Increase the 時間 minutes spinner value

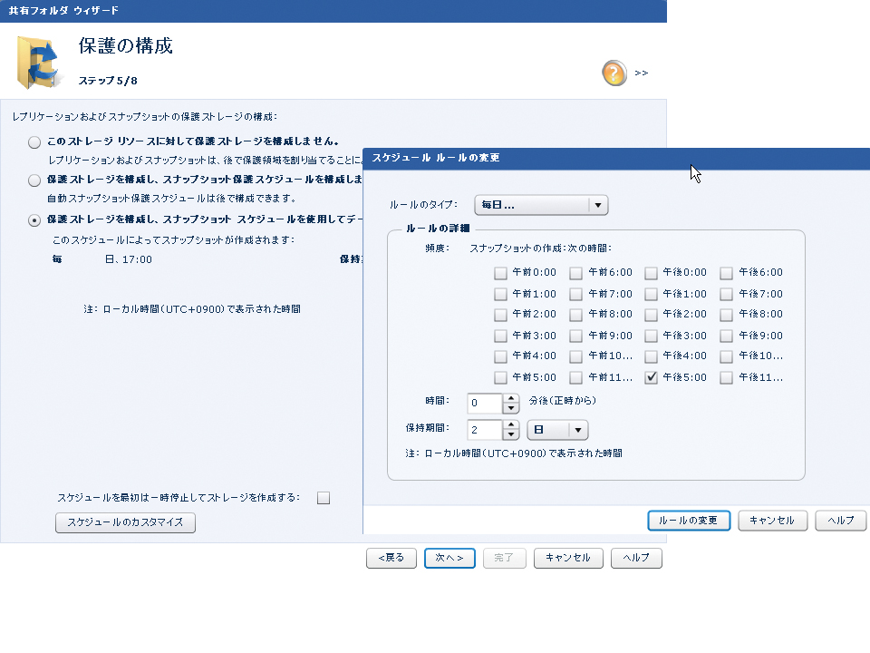pos(511,398)
